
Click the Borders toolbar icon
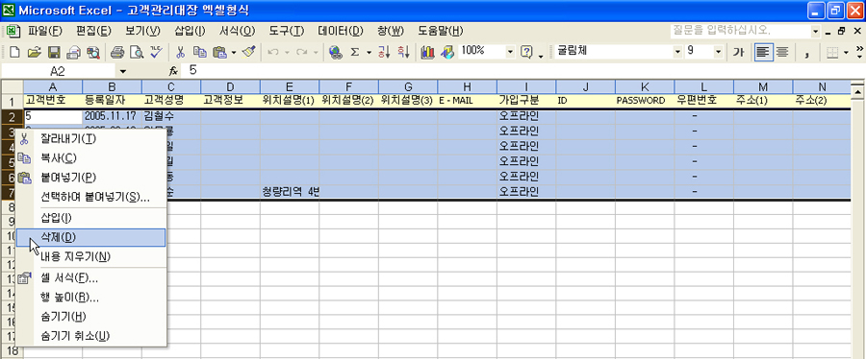[x=832, y=52]
